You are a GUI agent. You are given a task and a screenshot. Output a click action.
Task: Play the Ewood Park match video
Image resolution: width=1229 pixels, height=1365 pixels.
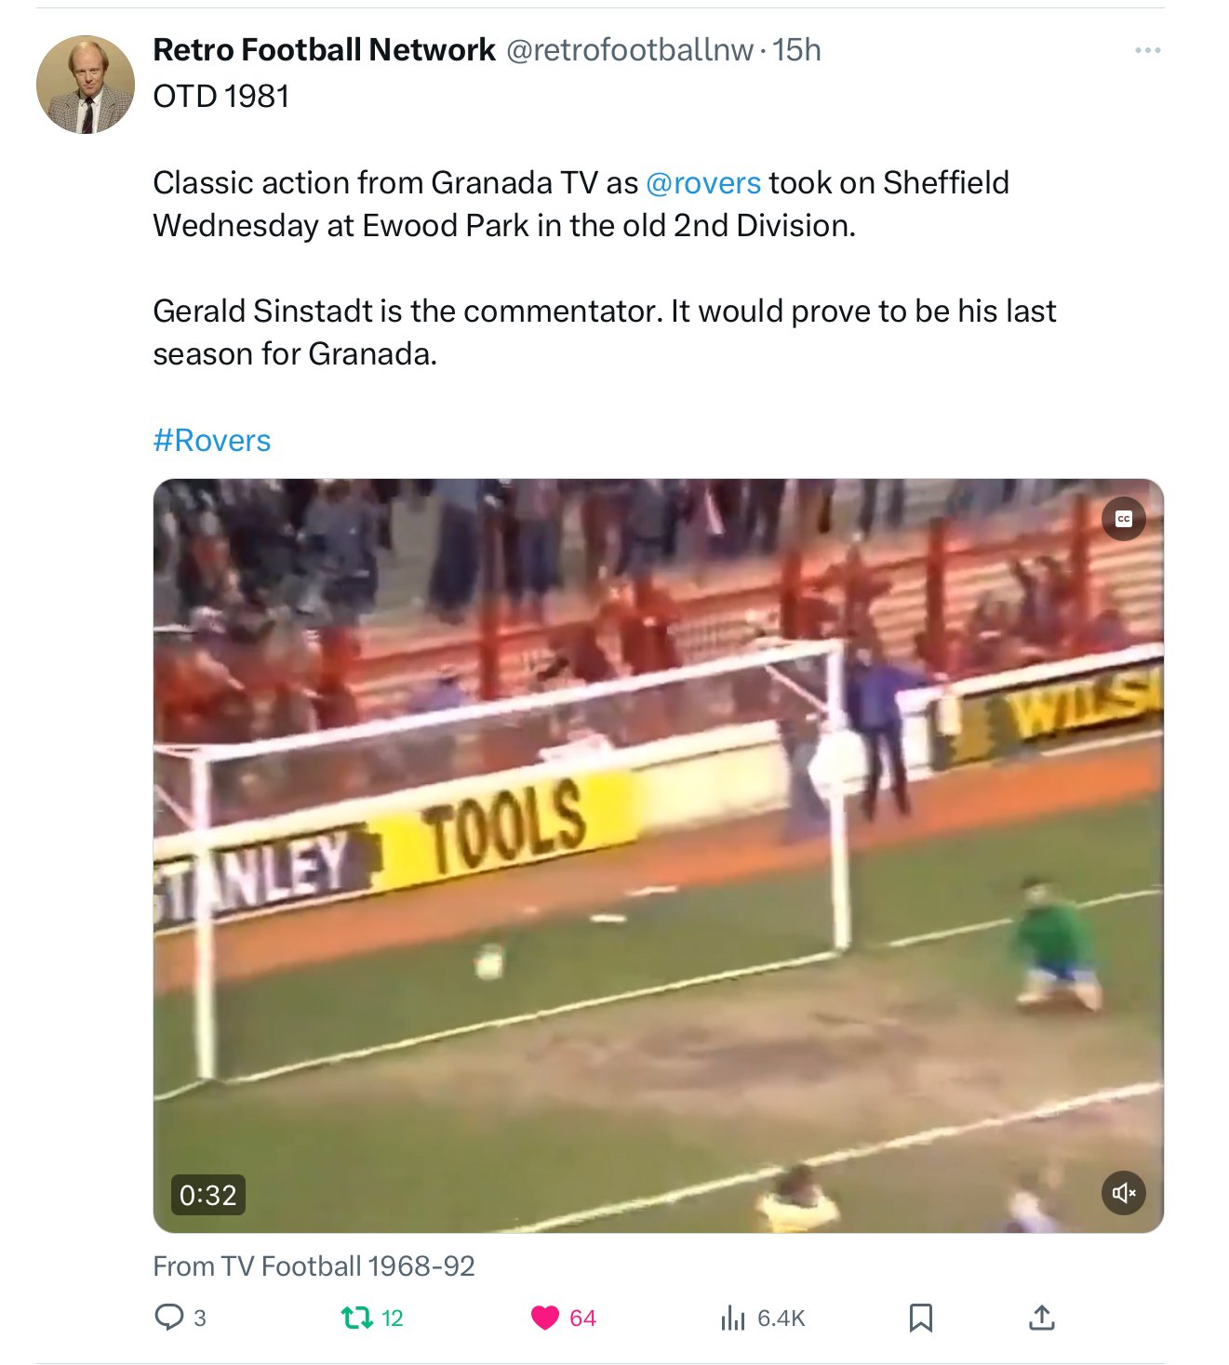[x=659, y=855]
